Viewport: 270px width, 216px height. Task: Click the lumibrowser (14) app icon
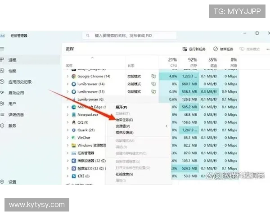point(74,84)
